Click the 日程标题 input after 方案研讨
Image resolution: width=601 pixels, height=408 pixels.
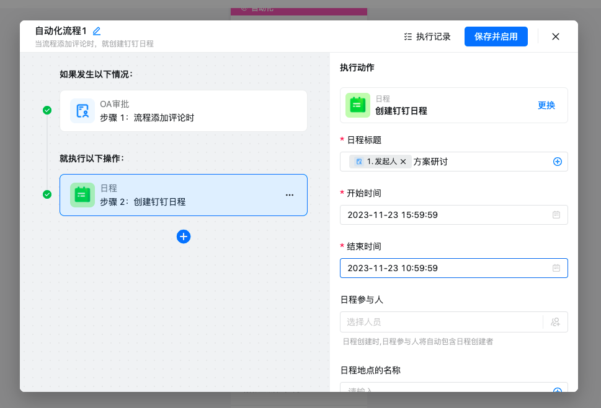point(496,162)
